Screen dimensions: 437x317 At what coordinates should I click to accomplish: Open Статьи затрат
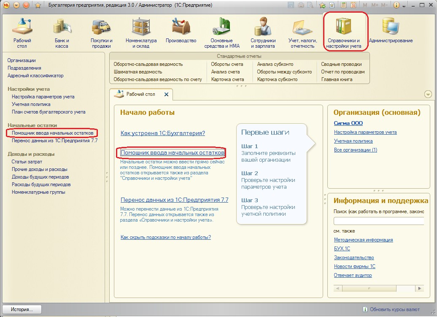click(27, 162)
